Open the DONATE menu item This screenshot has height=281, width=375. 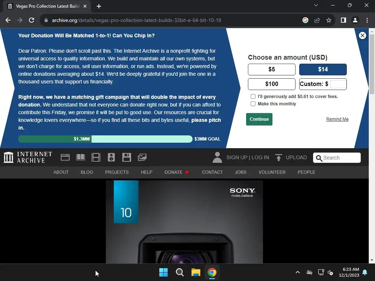pos(177,172)
